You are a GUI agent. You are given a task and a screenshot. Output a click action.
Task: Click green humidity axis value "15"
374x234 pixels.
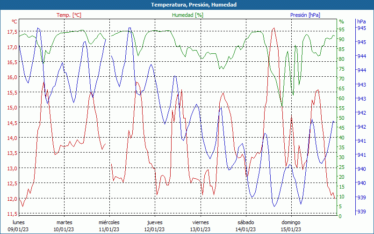[x=342, y=187]
